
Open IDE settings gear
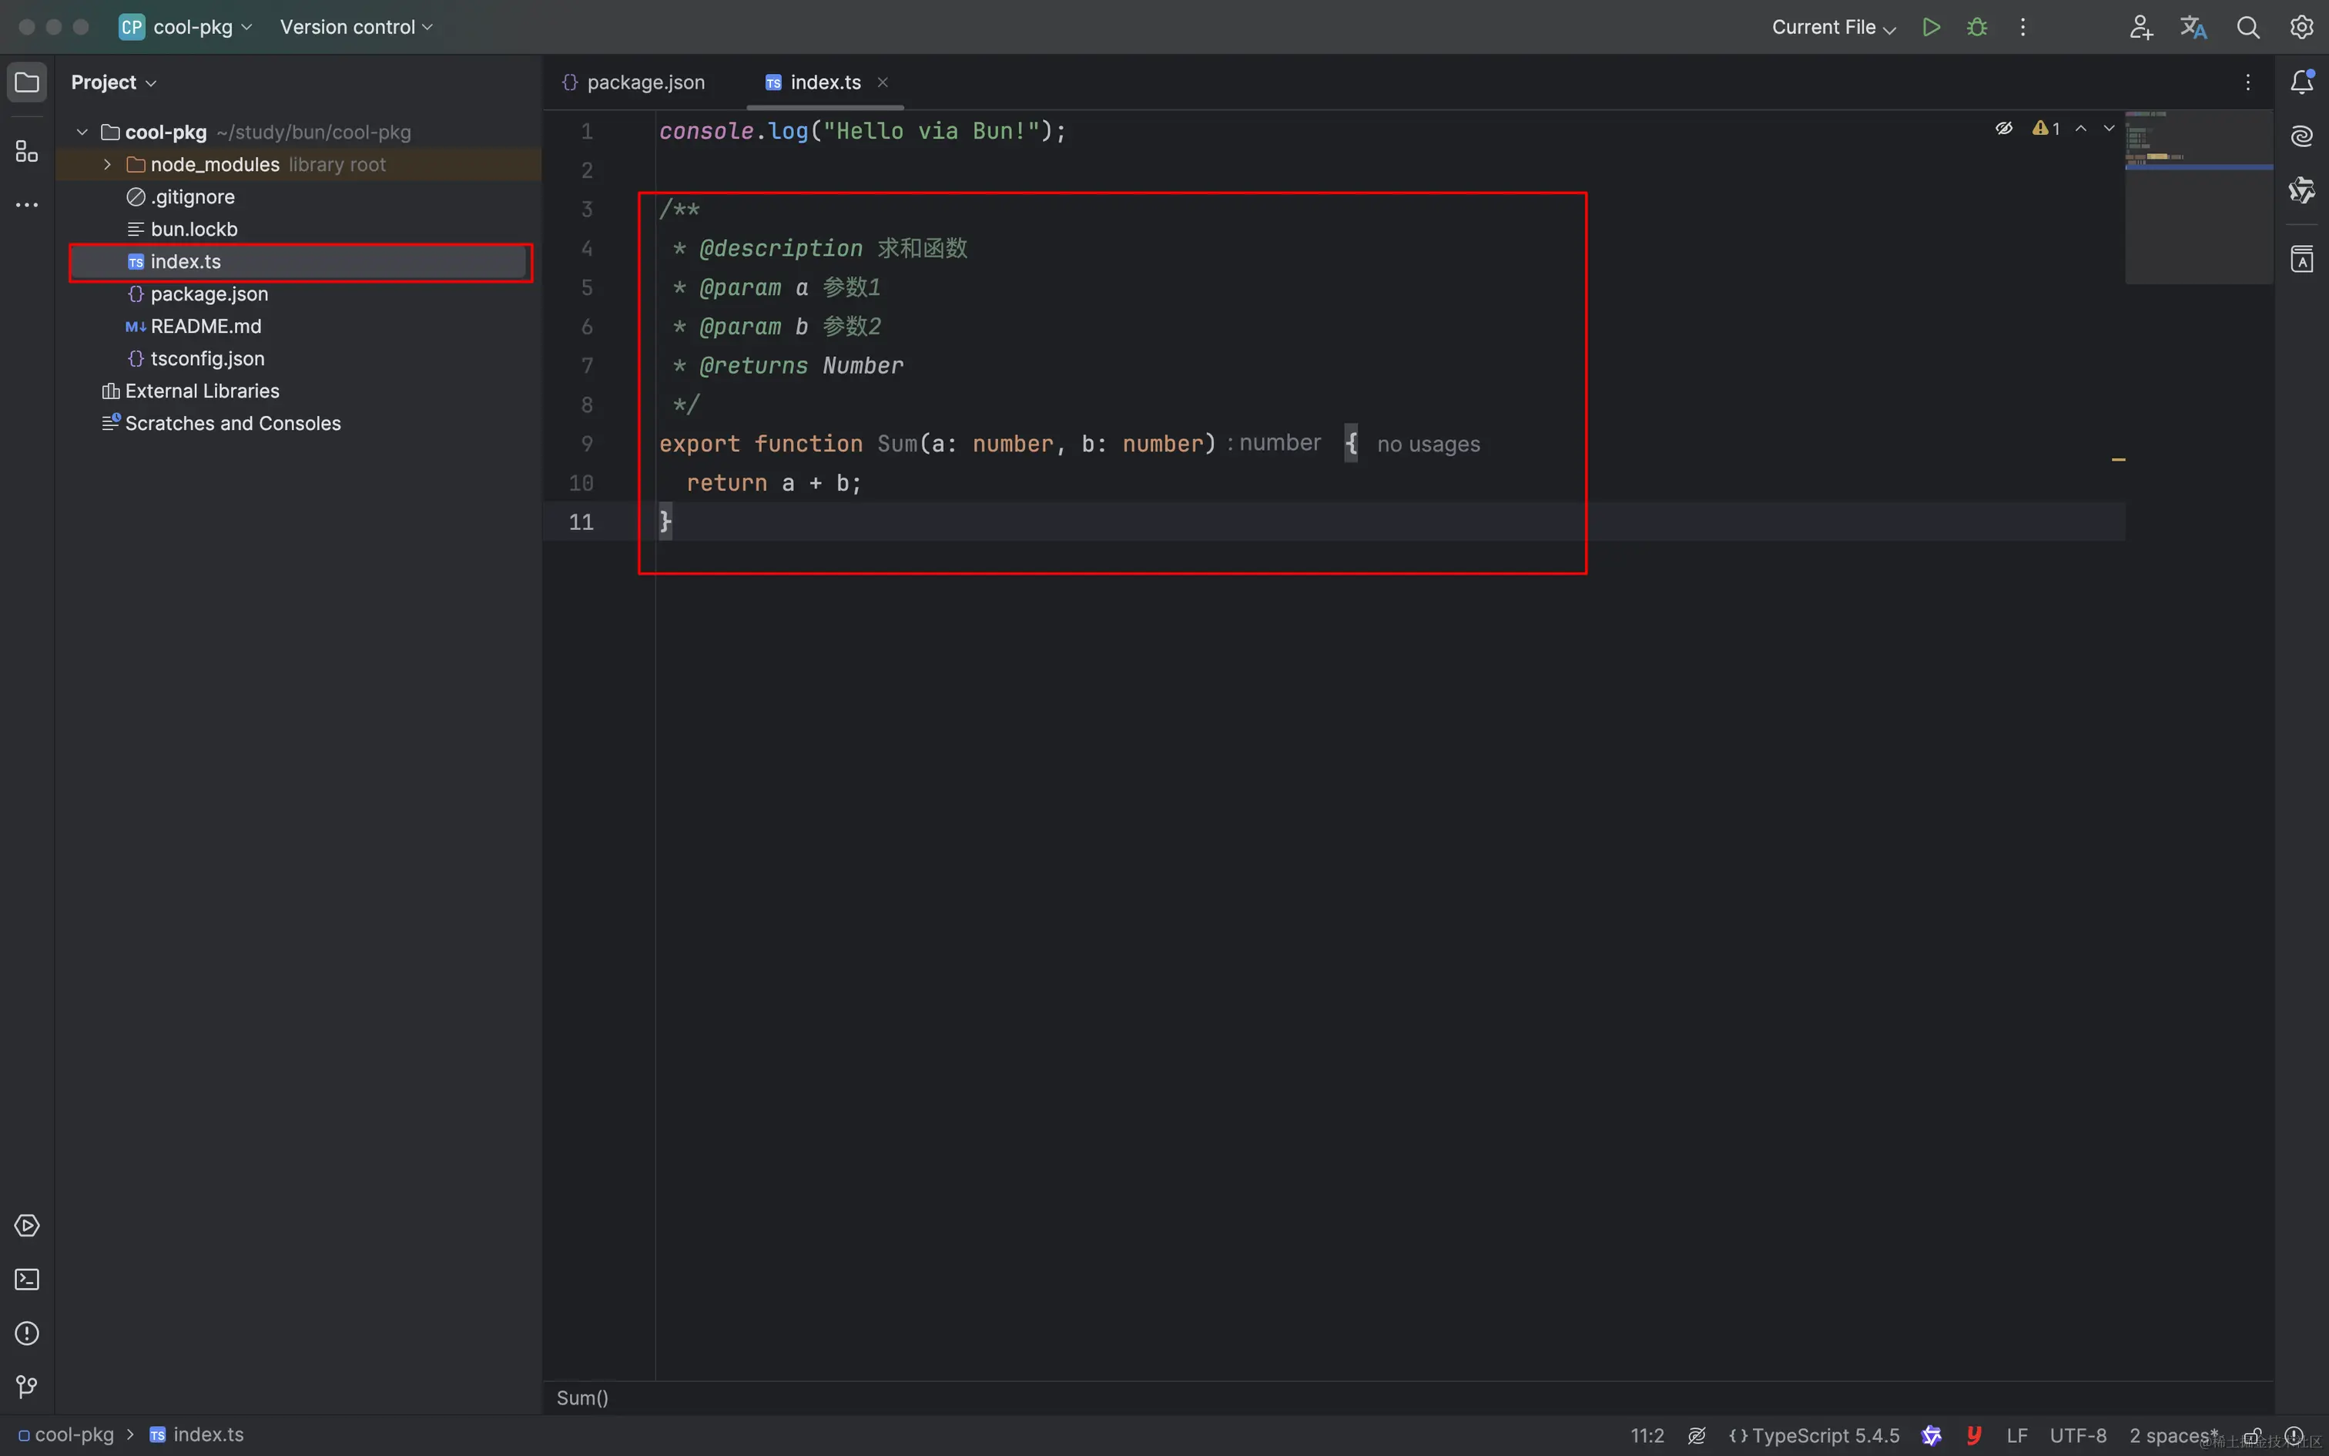(x=2301, y=27)
